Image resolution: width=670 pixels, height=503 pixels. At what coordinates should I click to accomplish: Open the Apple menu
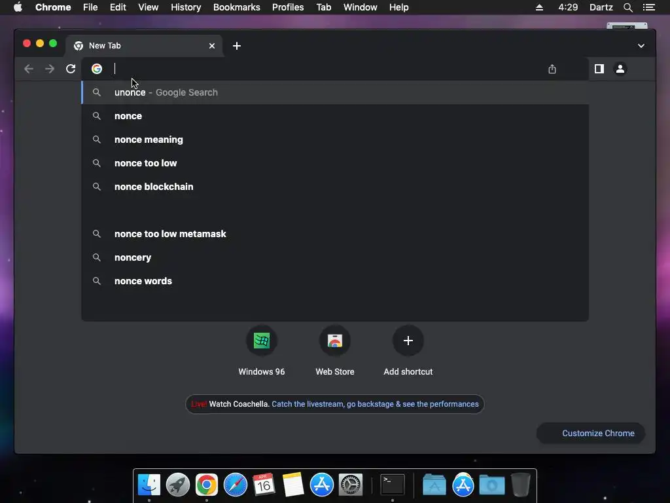tap(18, 7)
